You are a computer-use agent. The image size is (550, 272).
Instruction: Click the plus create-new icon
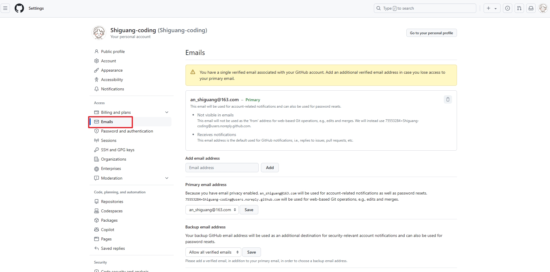[489, 8]
